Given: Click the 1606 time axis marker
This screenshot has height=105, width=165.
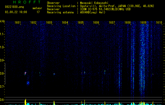Looking at the screenshot, I should click(96, 23).
